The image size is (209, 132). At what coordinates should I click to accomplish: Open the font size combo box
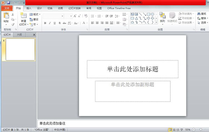coord(68,16)
